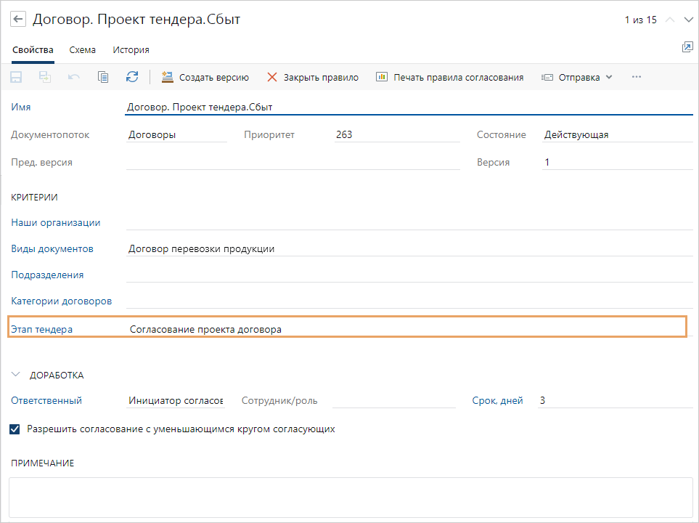The width and height of the screenshot is (699, 523).
Task: Click the copy icon in toolbar
Action: point(103,77)
